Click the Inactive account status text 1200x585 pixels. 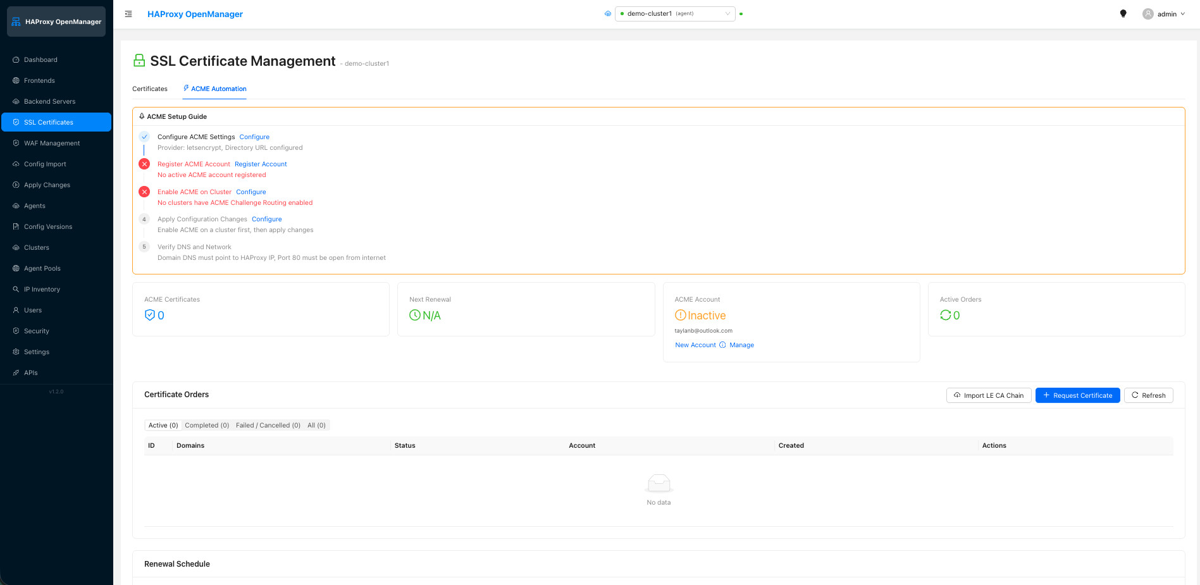[x=707, y=316]
